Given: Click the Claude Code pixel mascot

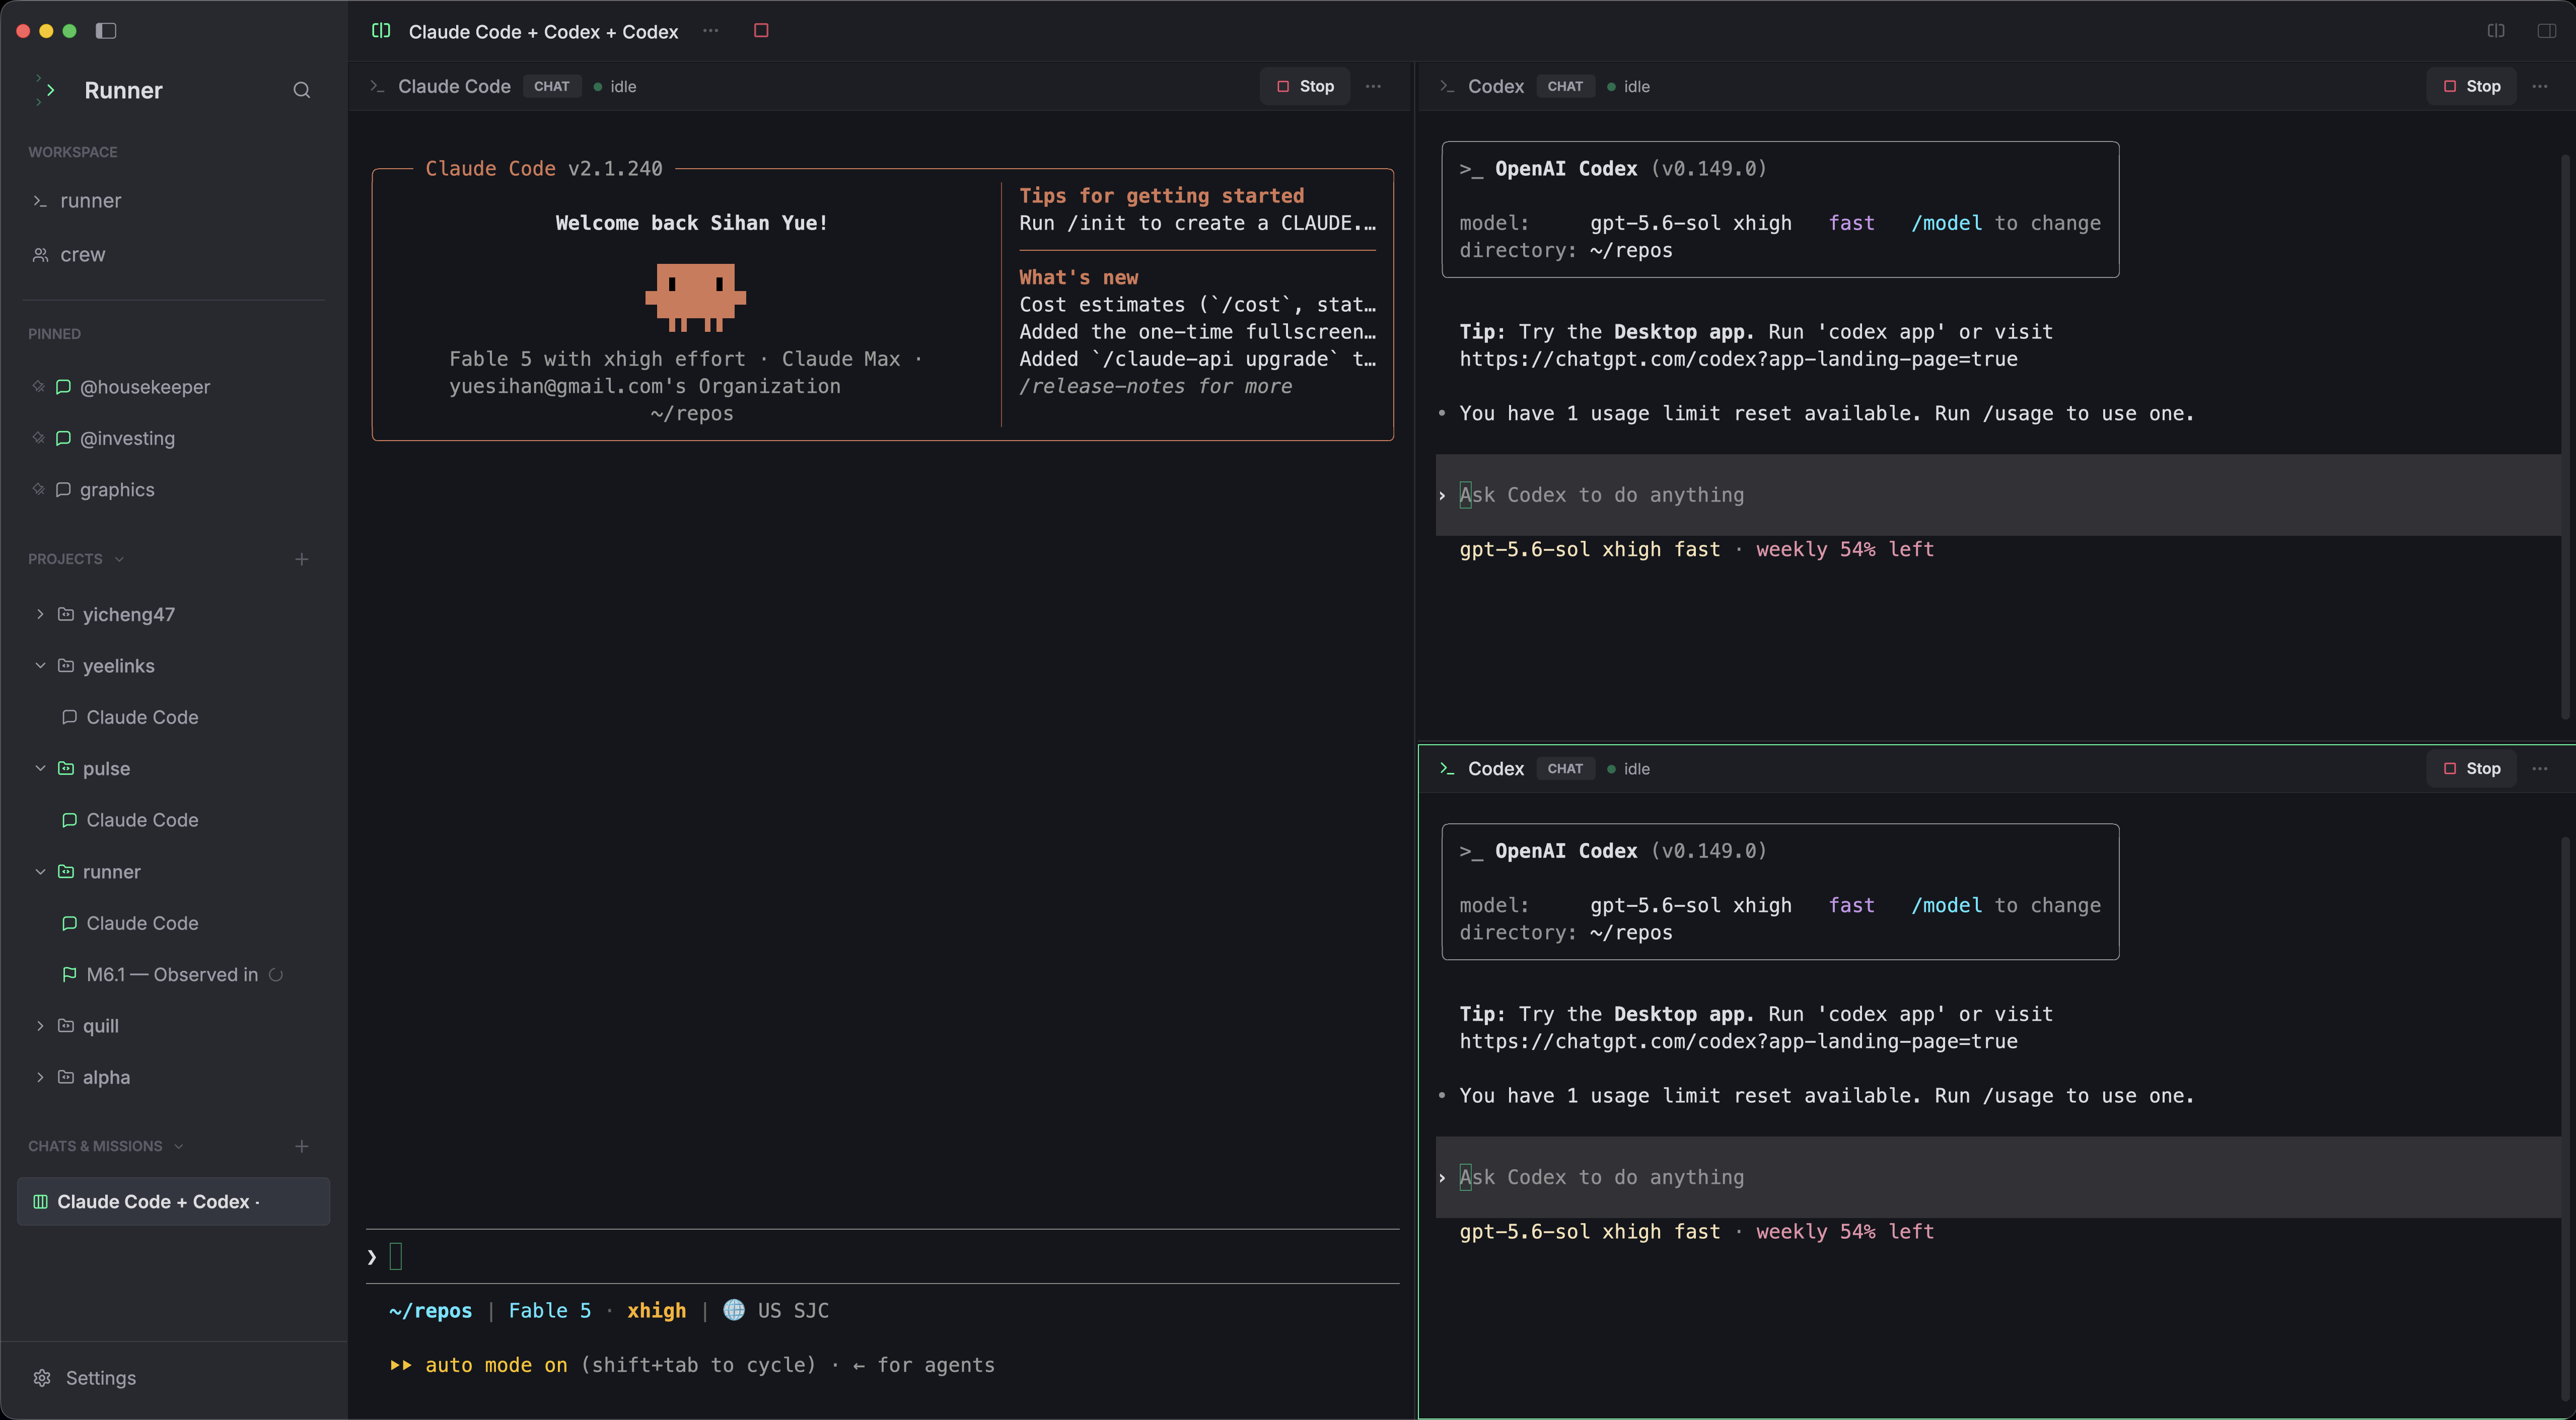Looking at the screenshot, I should click(x=695, y=297).
